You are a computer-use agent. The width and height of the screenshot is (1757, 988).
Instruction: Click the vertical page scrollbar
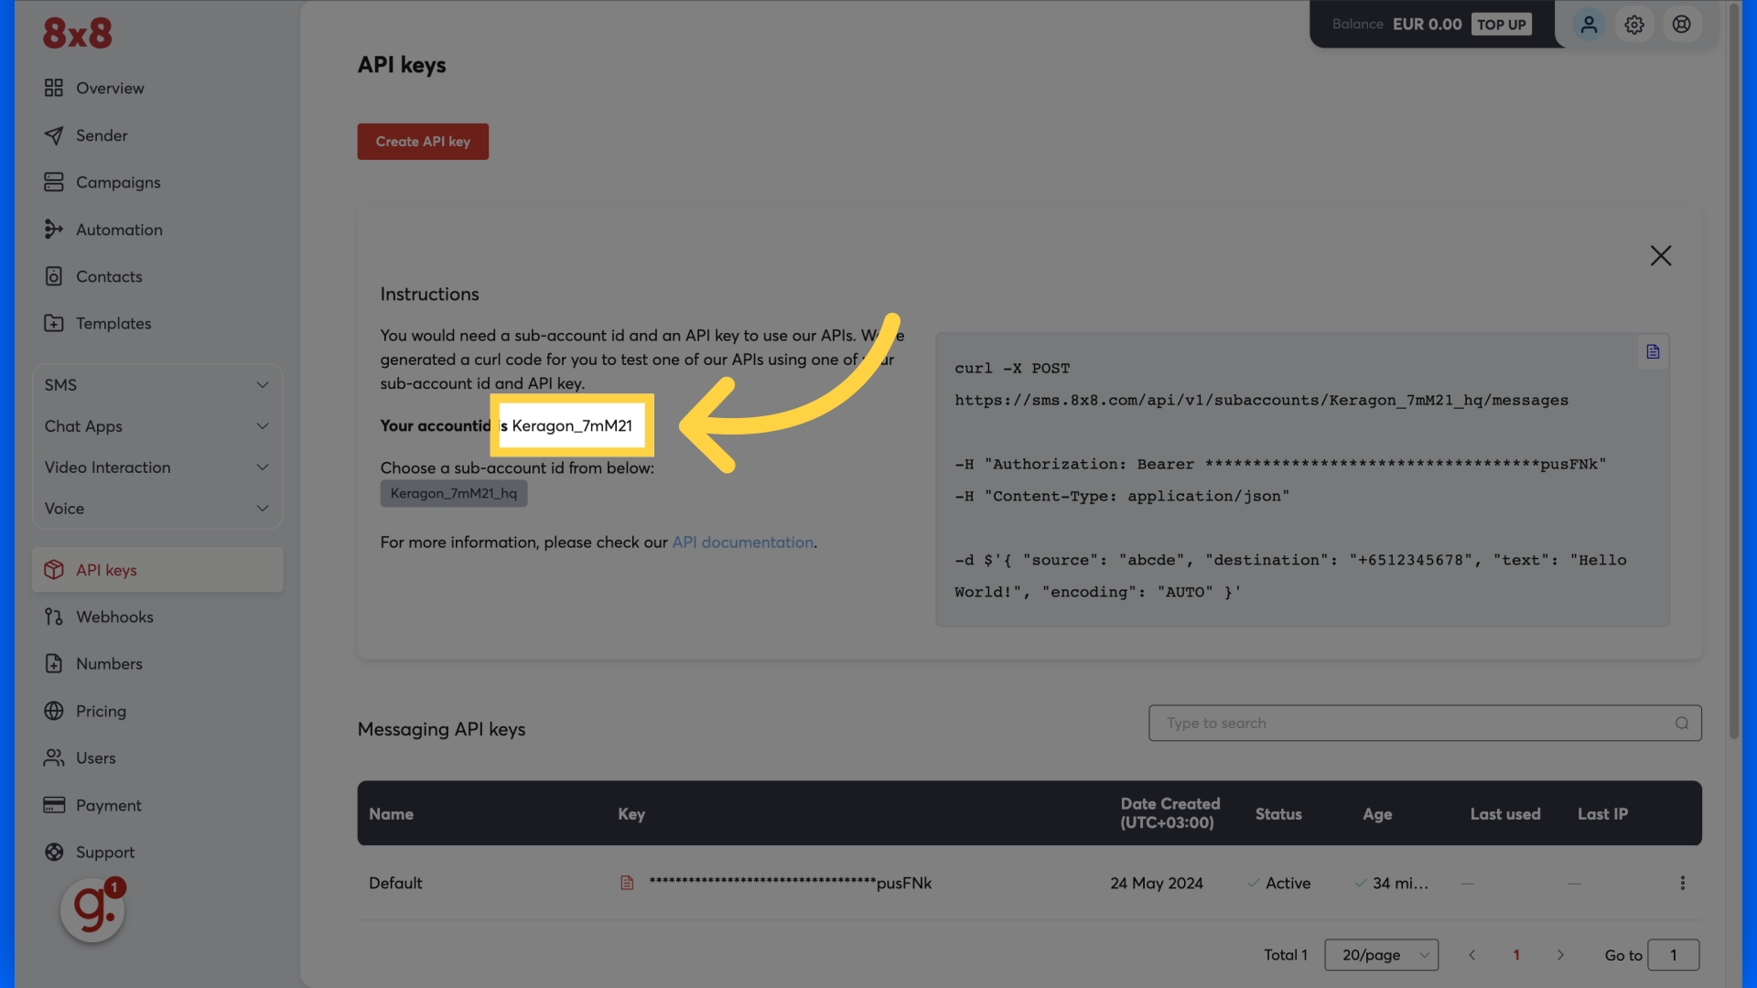pos(1733,370)
